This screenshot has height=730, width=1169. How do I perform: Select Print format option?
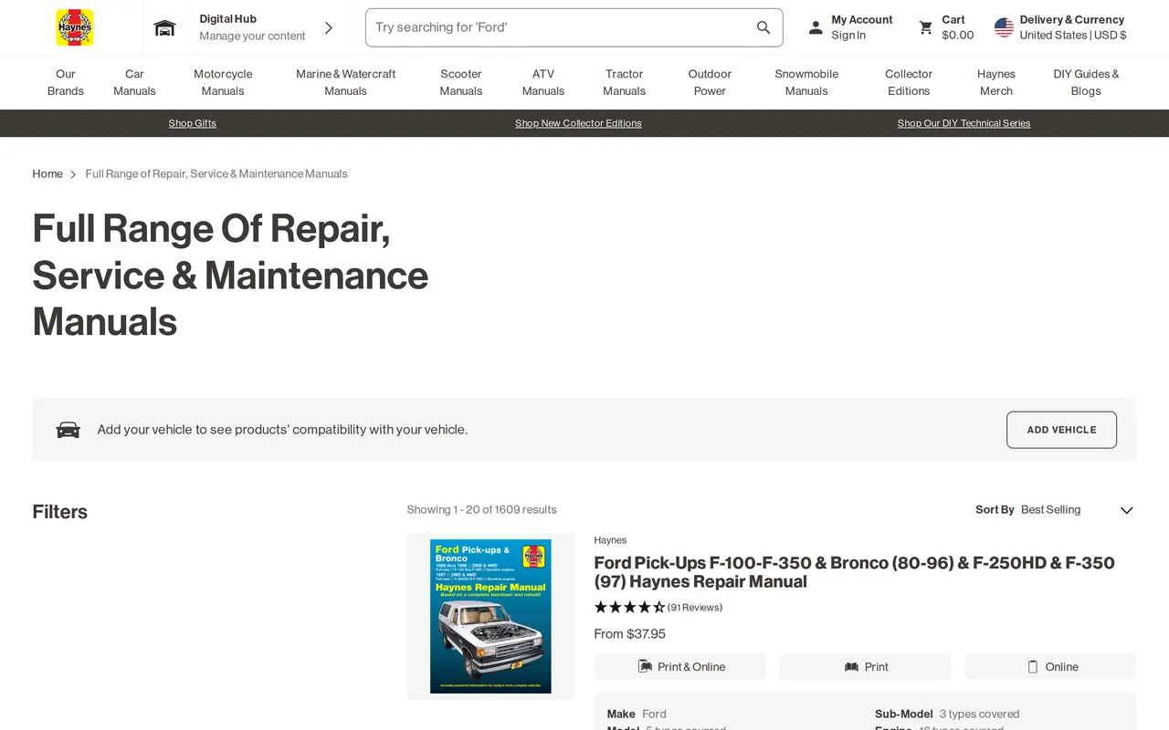tap(865, 667)
